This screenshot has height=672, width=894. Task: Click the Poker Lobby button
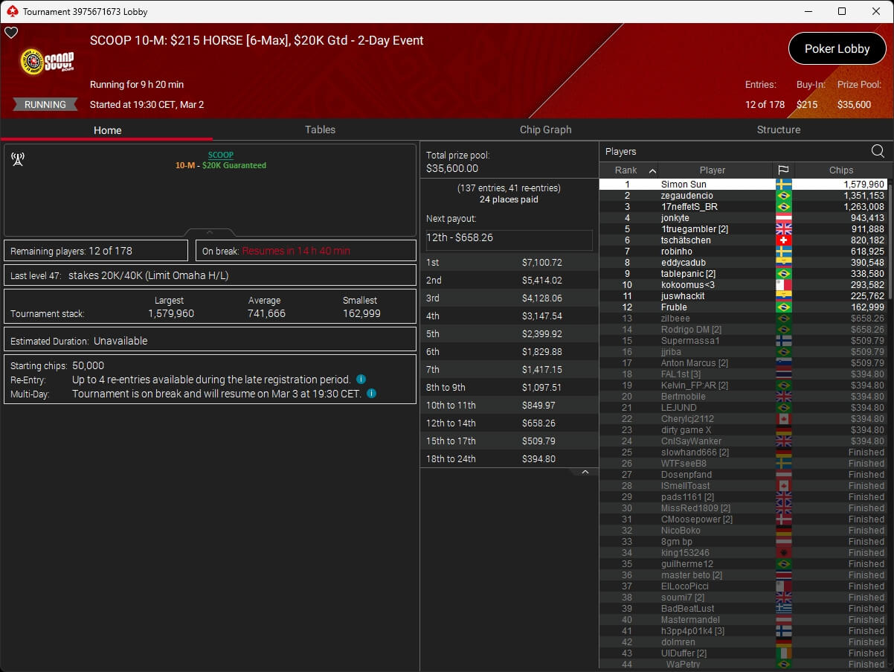[x=837, y=49]
